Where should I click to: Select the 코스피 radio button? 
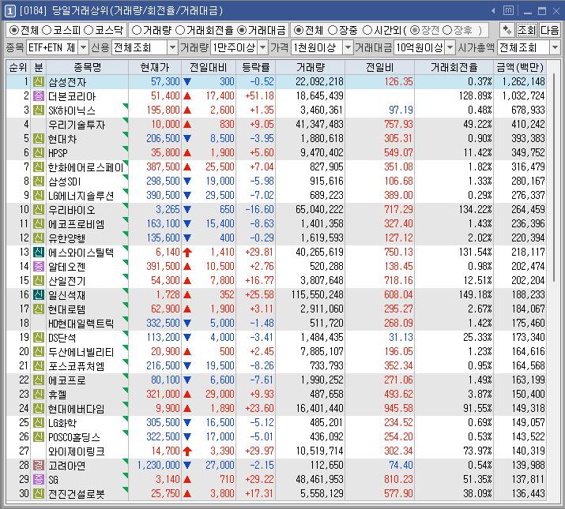[47, 30]
